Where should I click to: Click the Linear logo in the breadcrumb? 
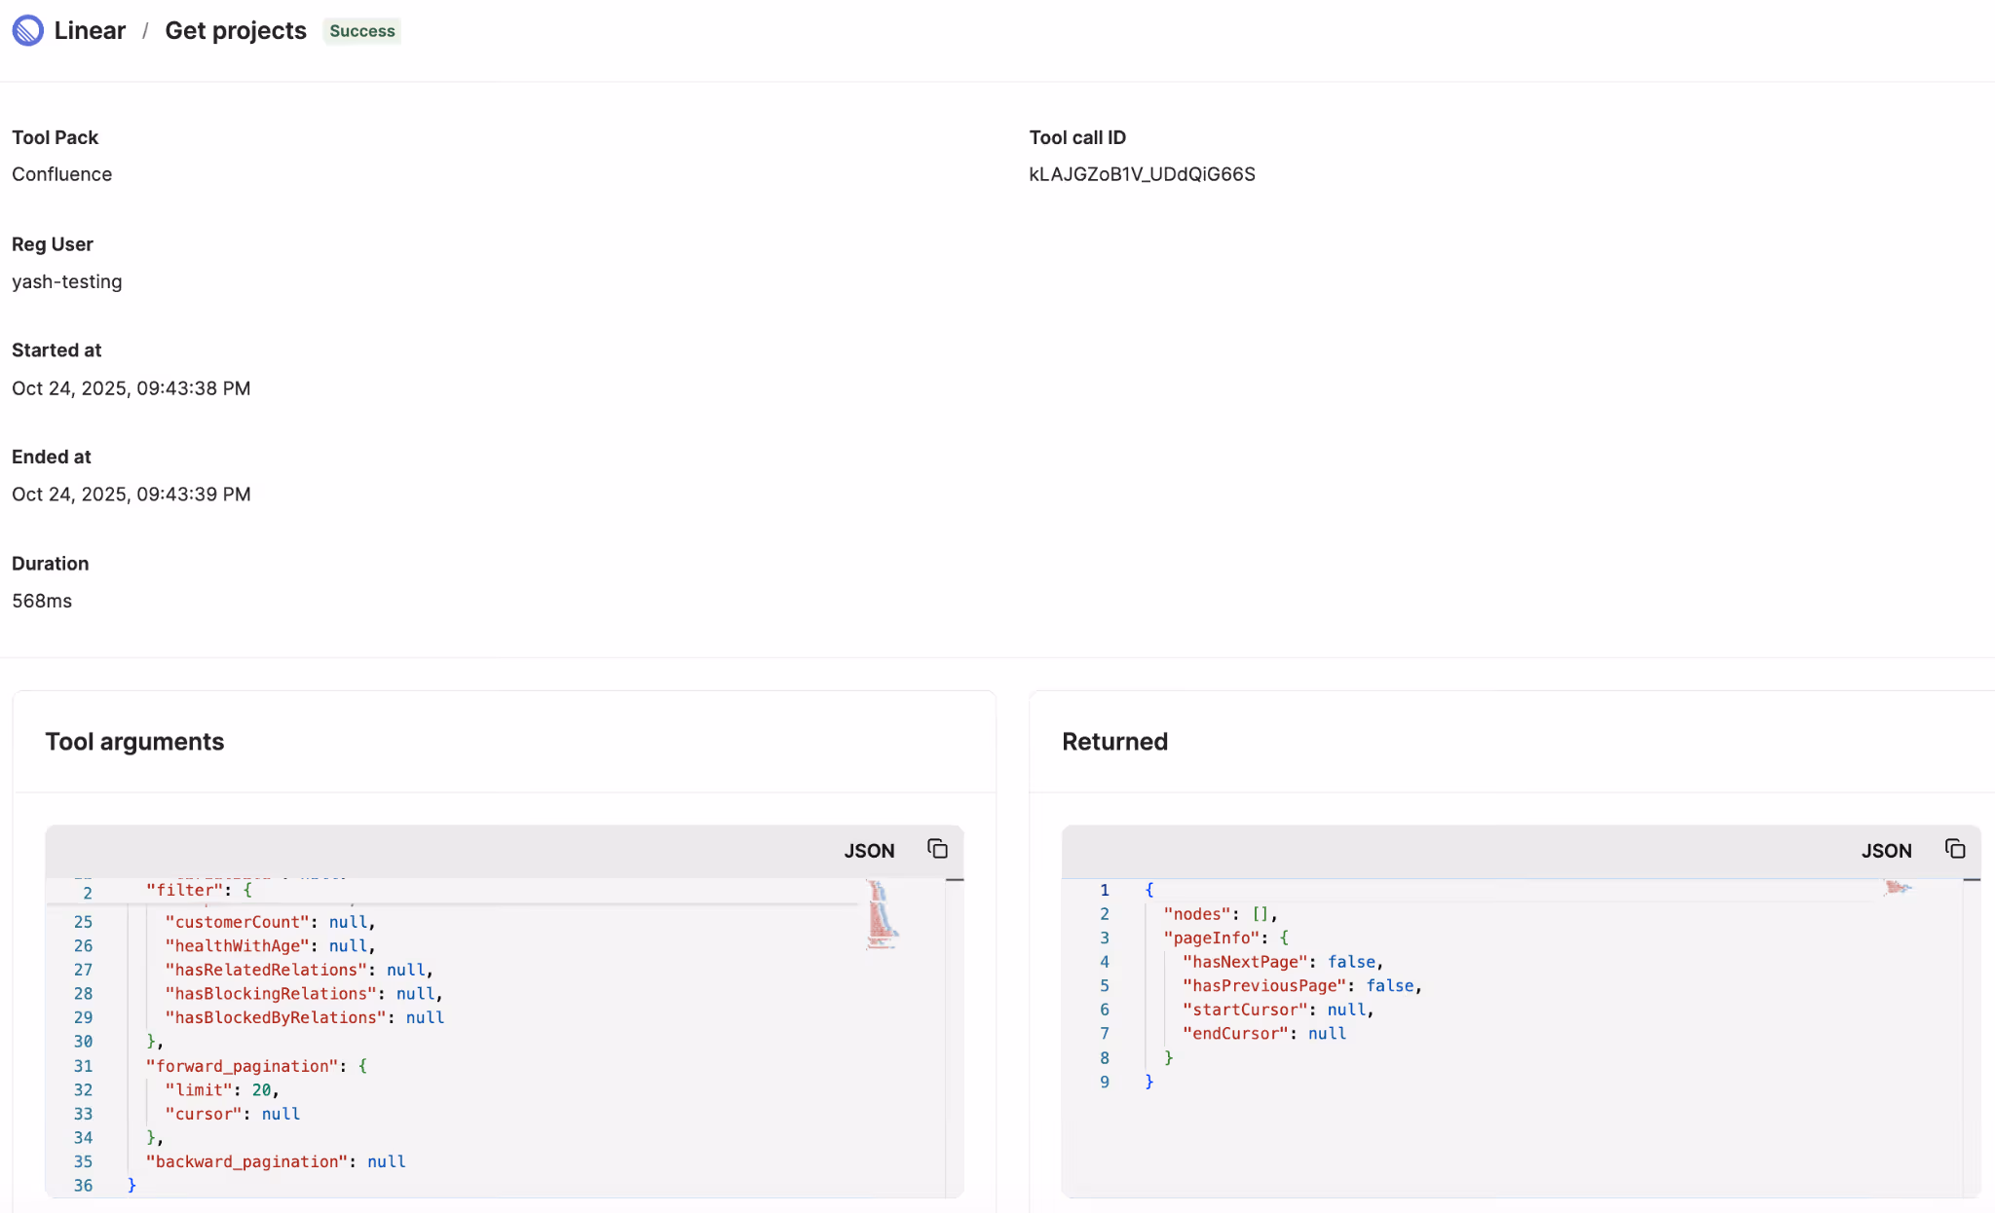click(27, 30)
